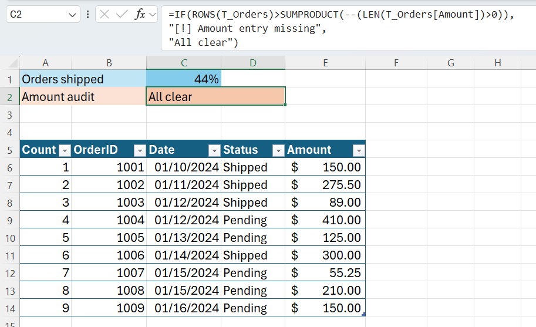Select Status cell of order 1006
The image size is (536, 327).
pyautogui.click(x=253, y=255)
